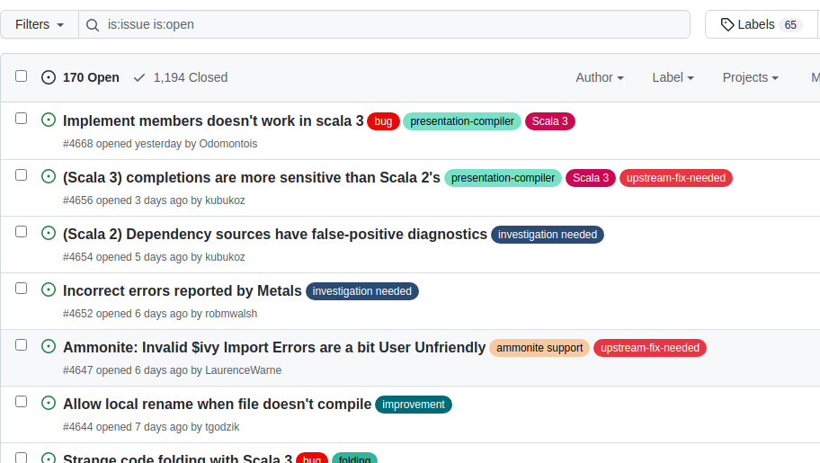Click the search magnifier icon

(93, 24)
